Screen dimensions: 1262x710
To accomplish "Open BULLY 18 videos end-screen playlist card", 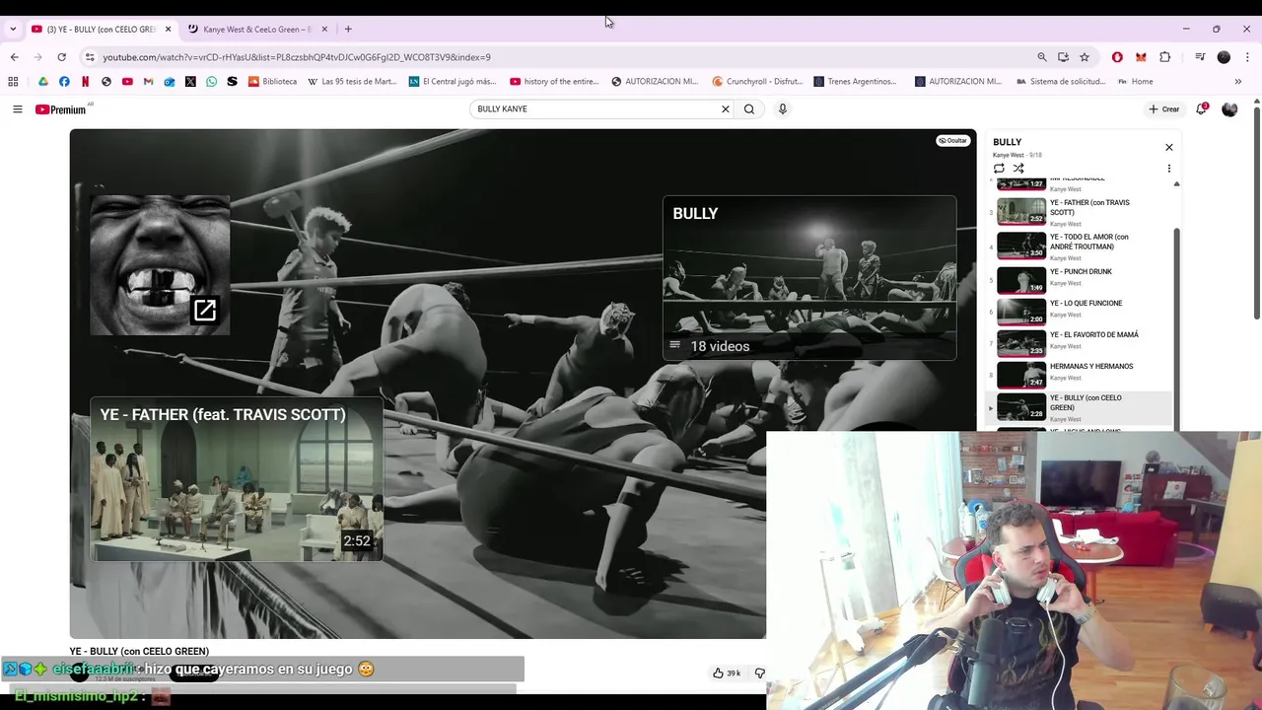I will tap(809, 278).
